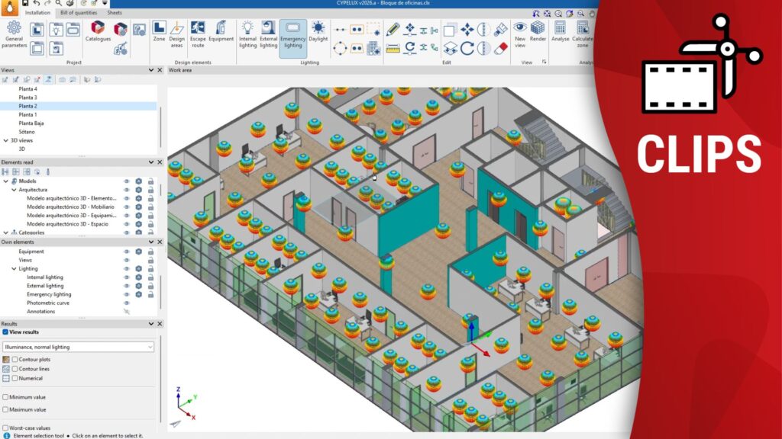Choose the Design areas tool
This screenshot has width=782, height=439.
pos(177,34)
